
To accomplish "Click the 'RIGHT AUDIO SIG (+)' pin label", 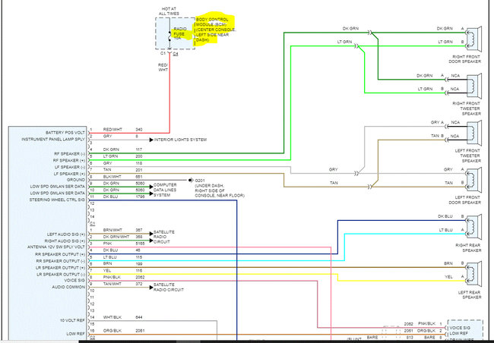I will coord(65,241).
